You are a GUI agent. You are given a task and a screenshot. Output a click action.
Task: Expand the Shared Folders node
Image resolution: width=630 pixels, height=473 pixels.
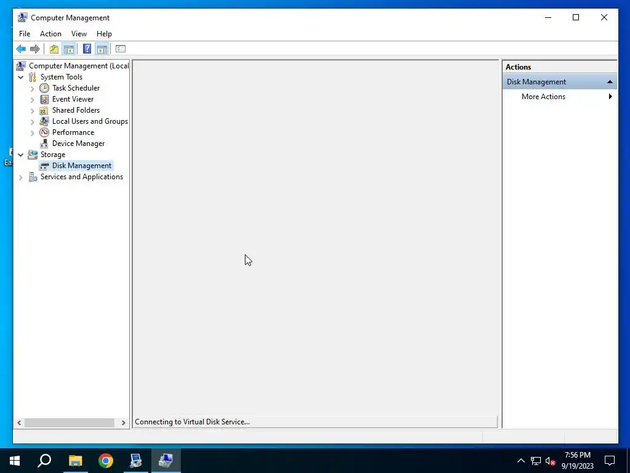tap(33, 111)
